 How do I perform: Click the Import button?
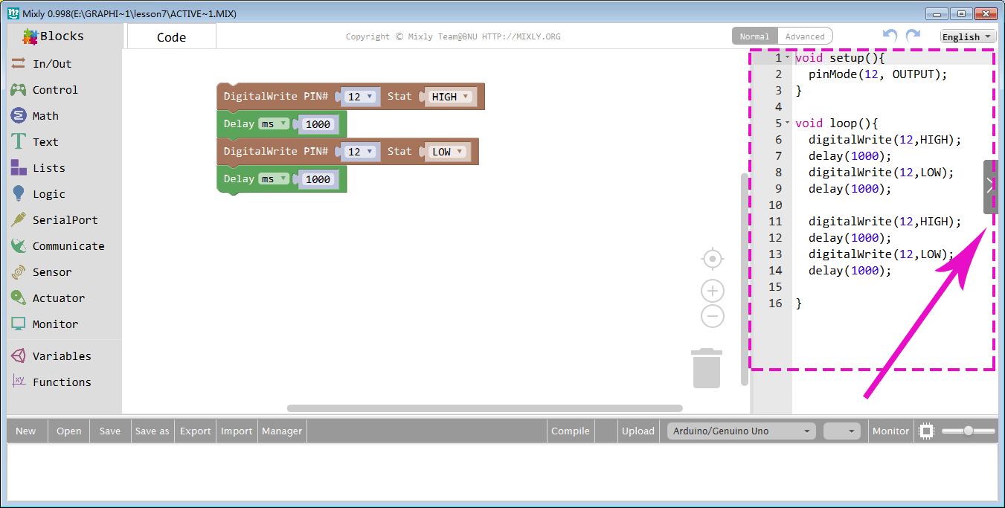click(x=237, y=431)
